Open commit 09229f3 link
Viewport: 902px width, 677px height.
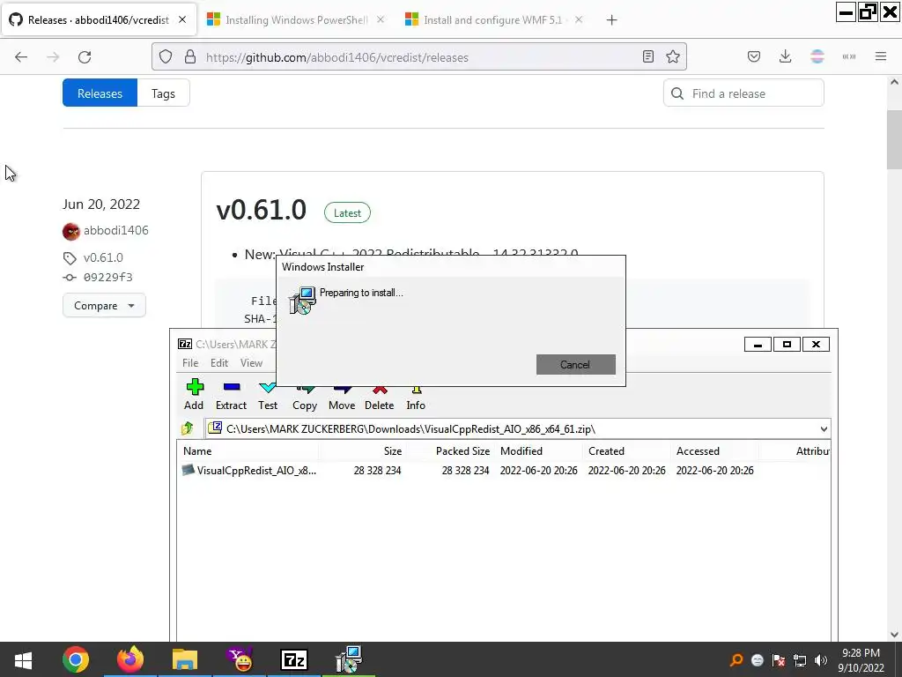point(108,277)
